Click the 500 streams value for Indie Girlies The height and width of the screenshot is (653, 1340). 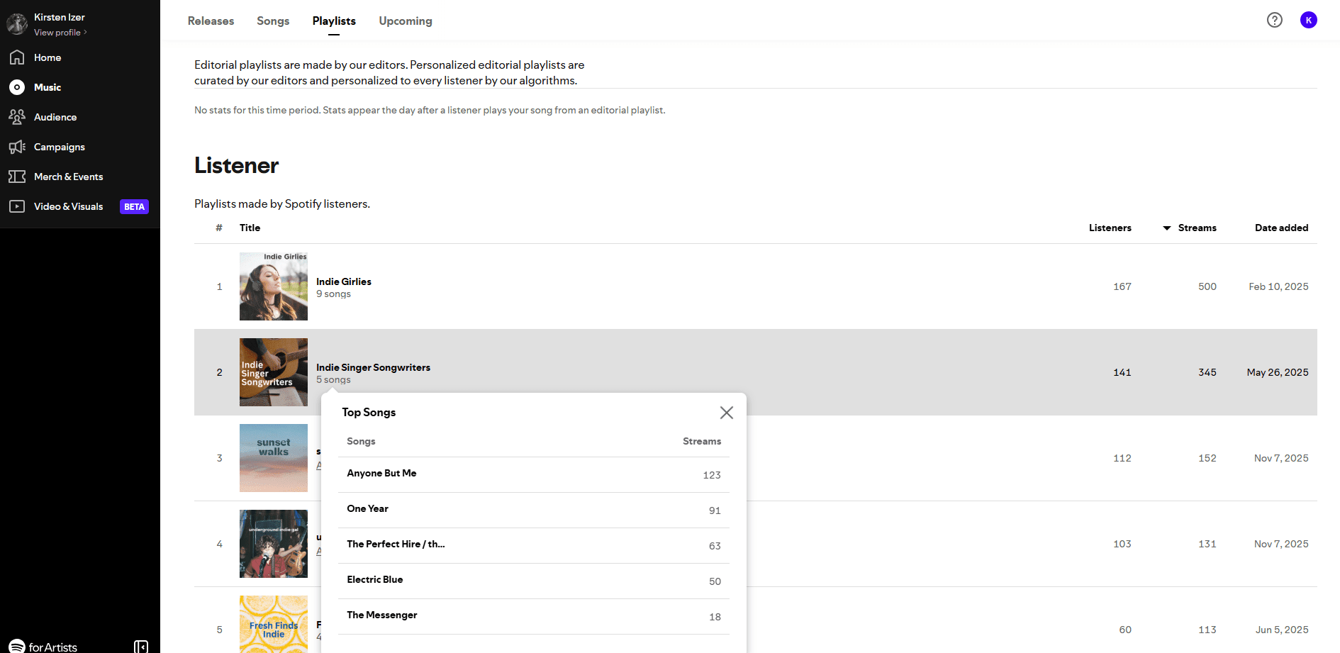1207,286
